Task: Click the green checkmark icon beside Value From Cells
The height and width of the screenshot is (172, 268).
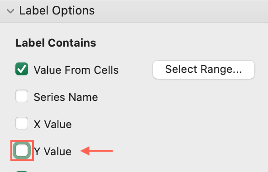Action: (22, 69)
